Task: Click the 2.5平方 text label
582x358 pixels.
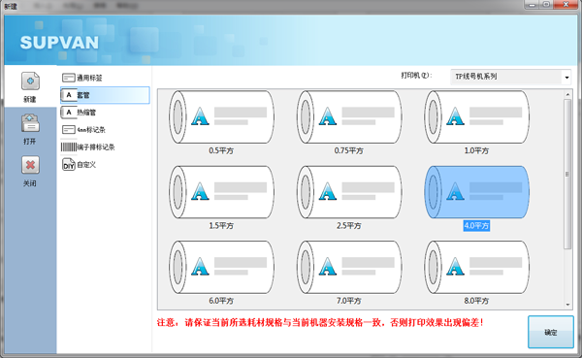Action: coord(349,225)
